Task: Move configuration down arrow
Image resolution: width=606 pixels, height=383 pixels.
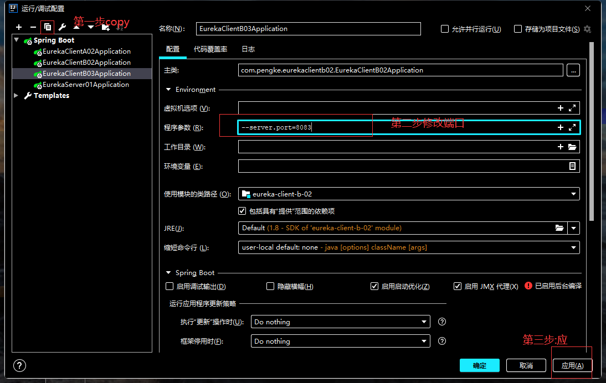Action: pos(90,27)
